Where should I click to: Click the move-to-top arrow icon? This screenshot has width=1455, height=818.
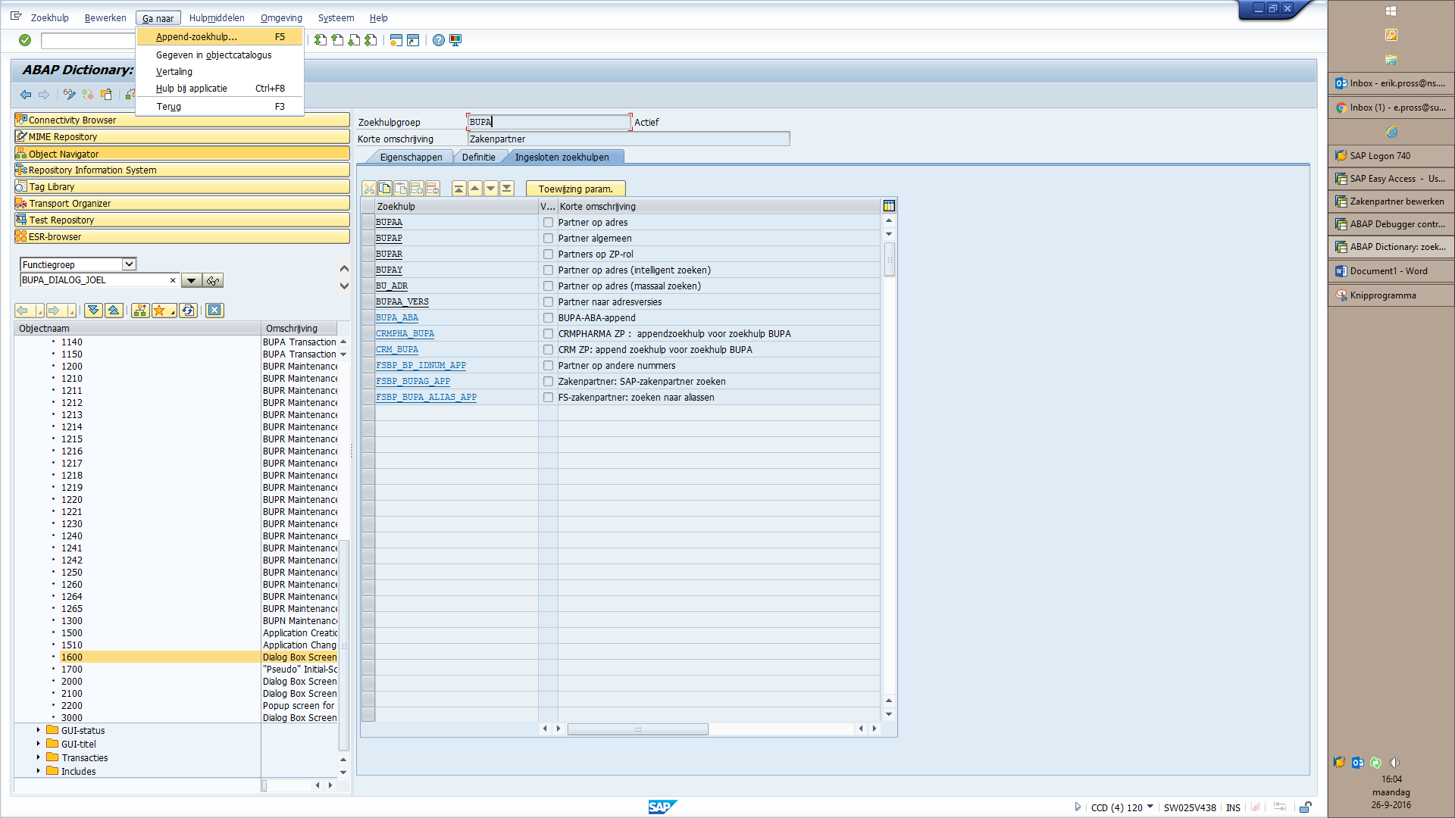pyautogui.click(x=458, y=189)
